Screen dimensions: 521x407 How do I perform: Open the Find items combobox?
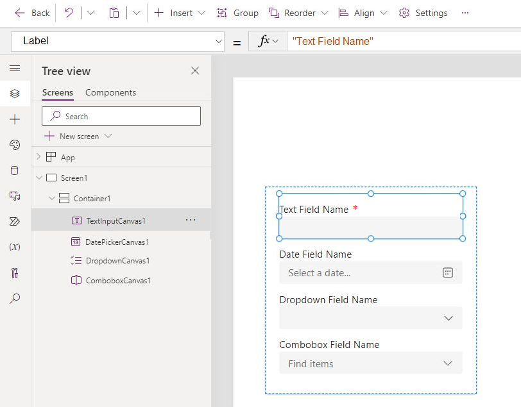coord(371,363)
